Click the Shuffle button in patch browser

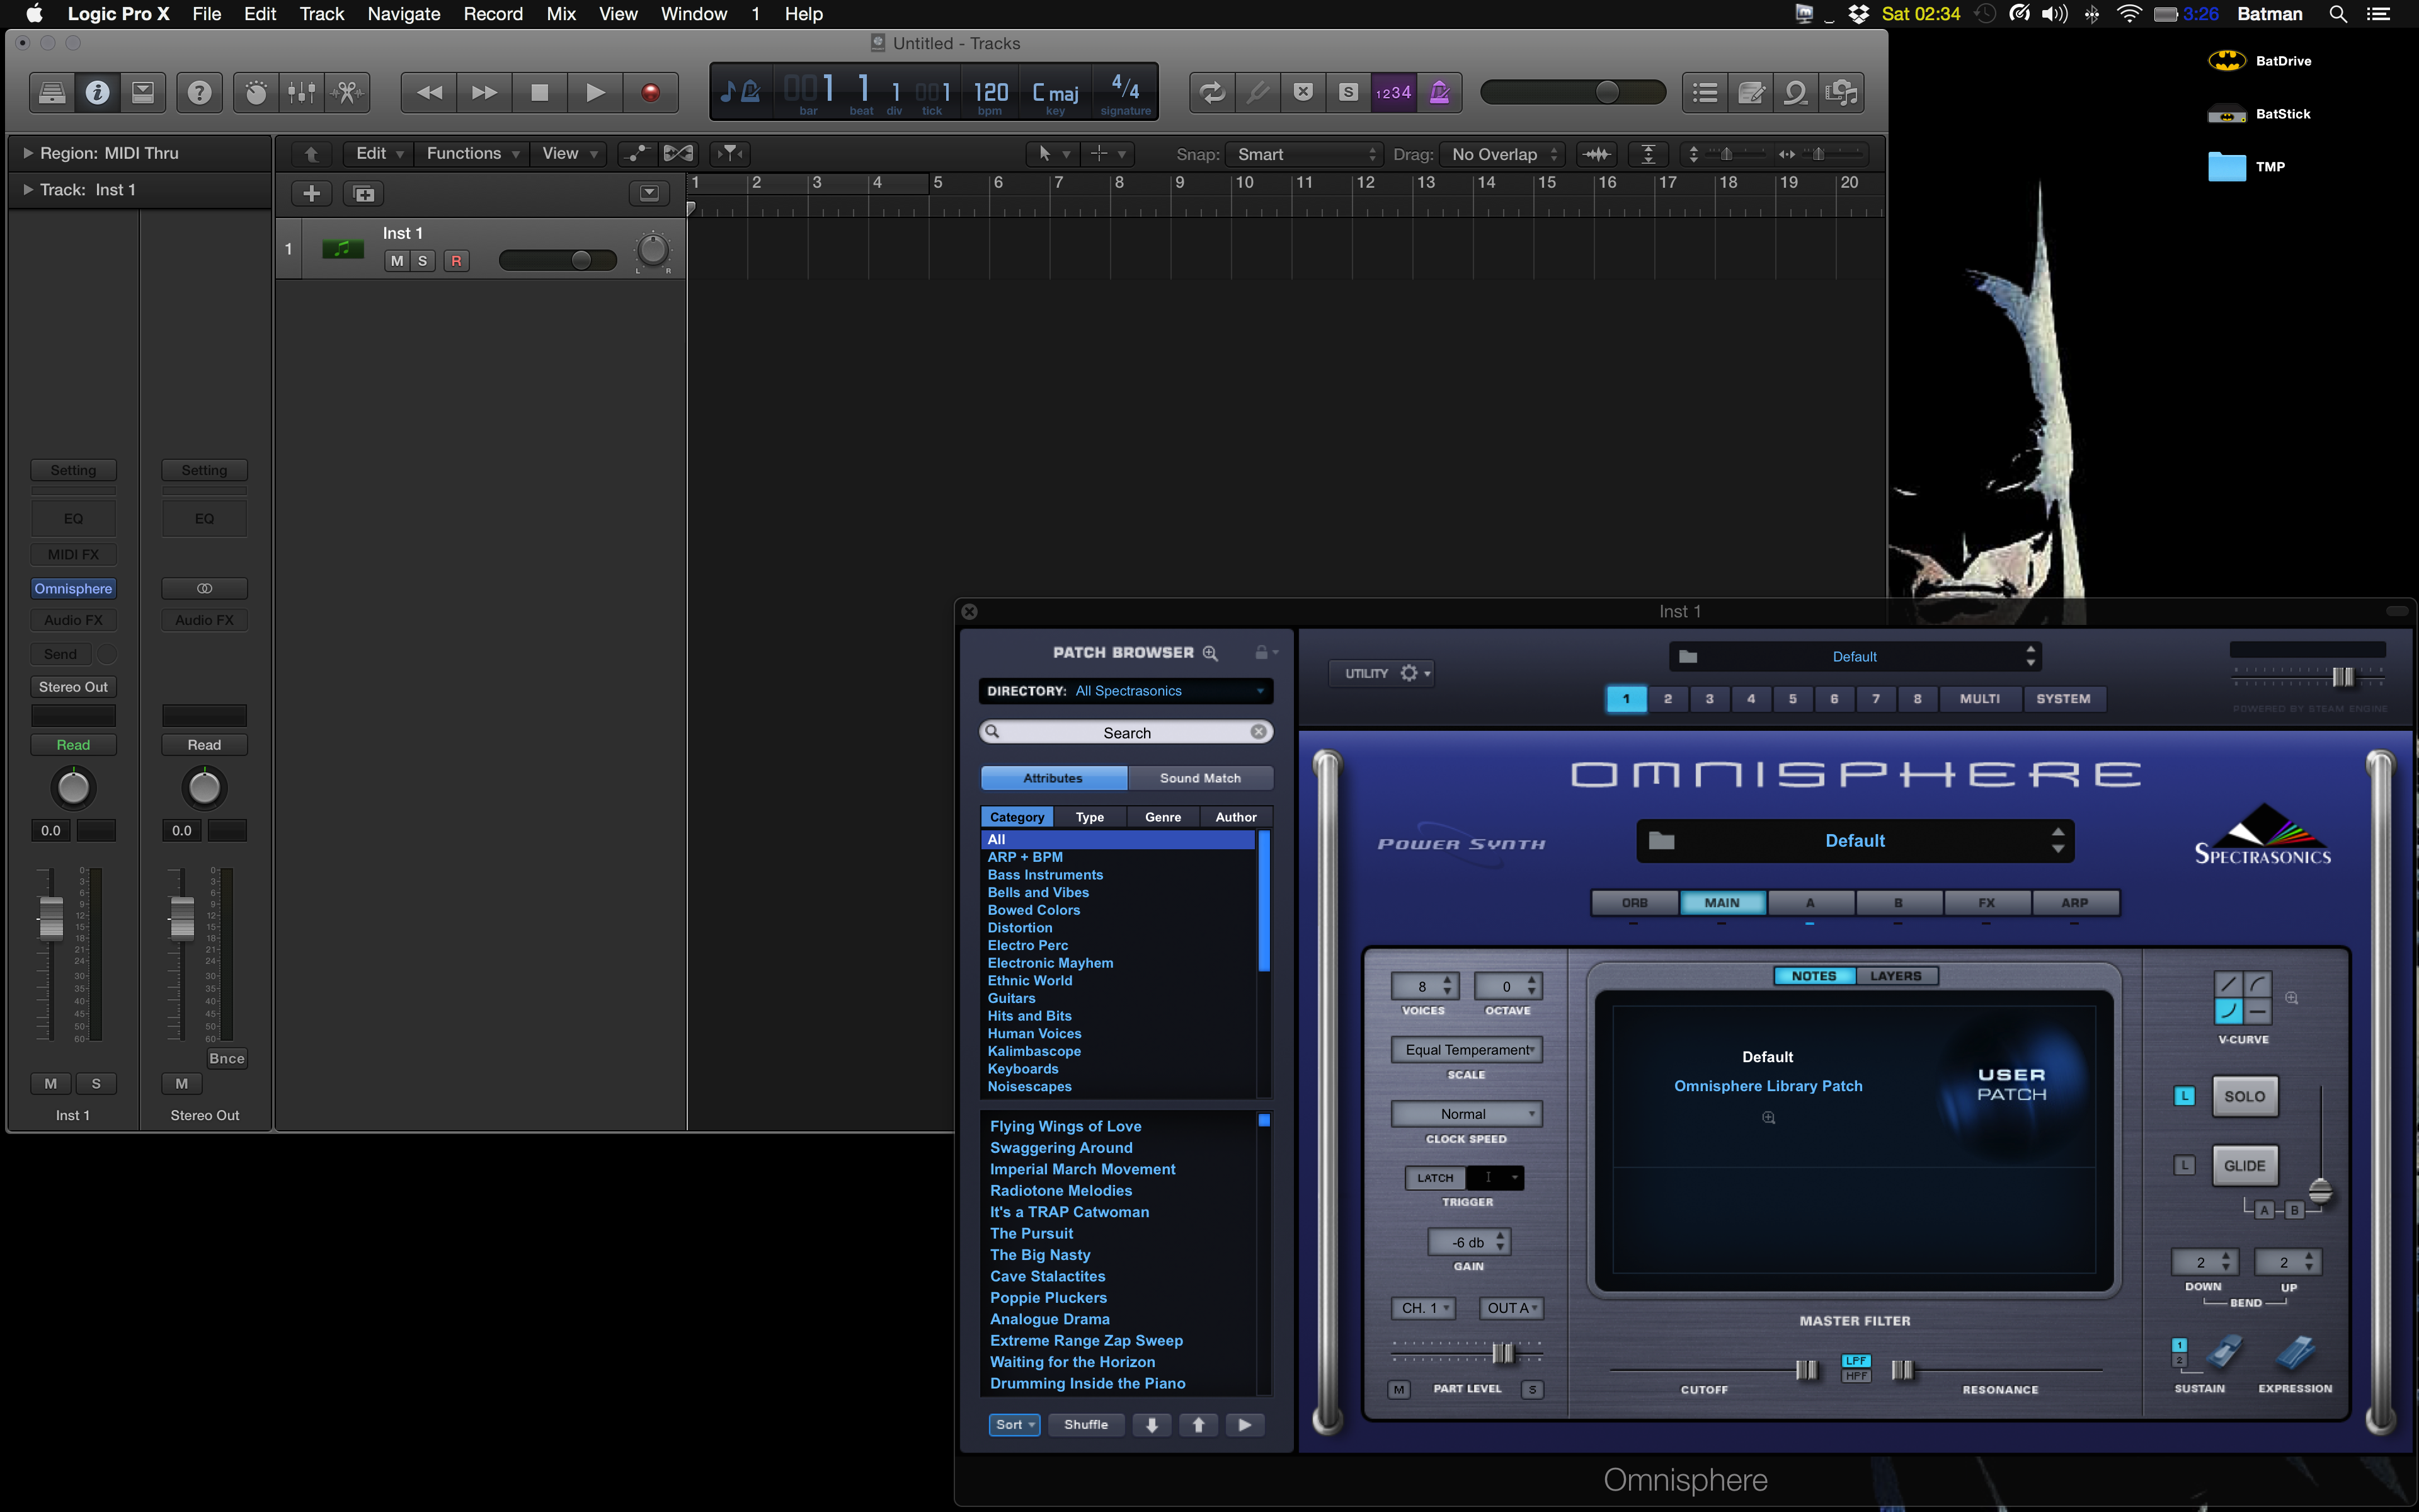1085,1424
